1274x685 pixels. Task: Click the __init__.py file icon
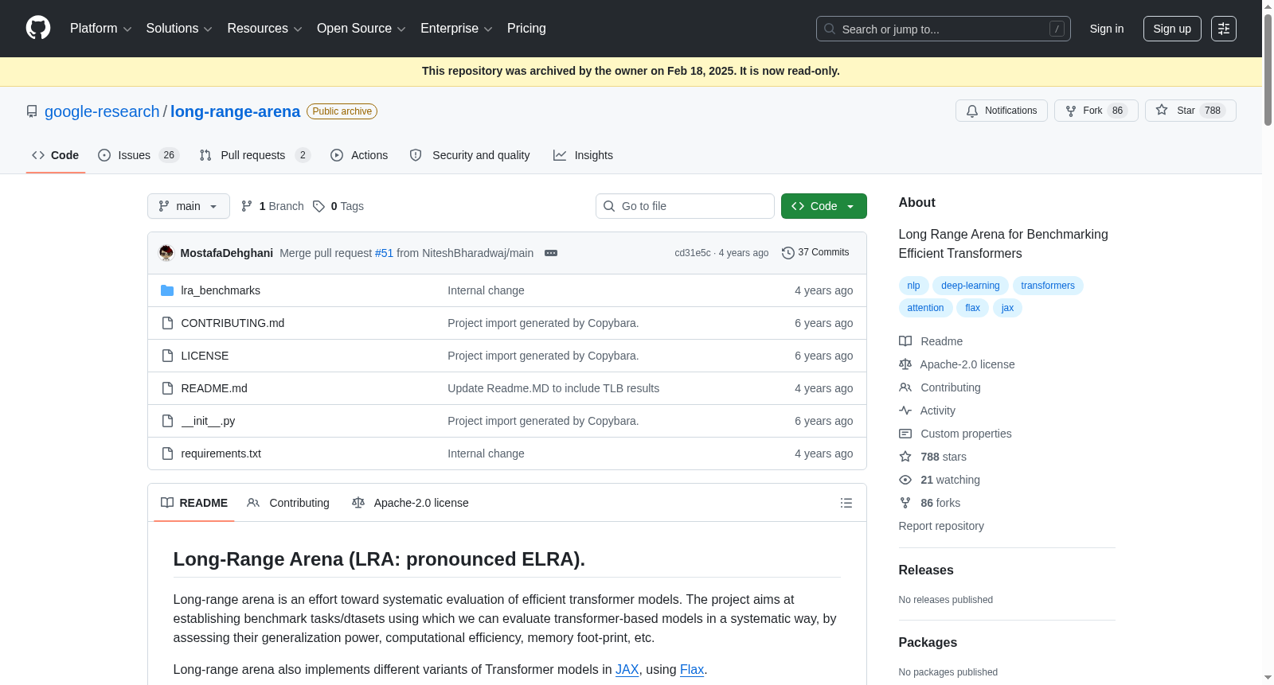pyautogui.click(x=167, y=421)
